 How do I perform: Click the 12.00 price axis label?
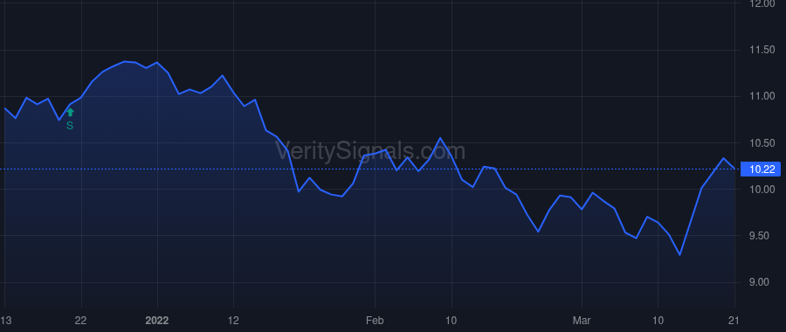[762, 3]
